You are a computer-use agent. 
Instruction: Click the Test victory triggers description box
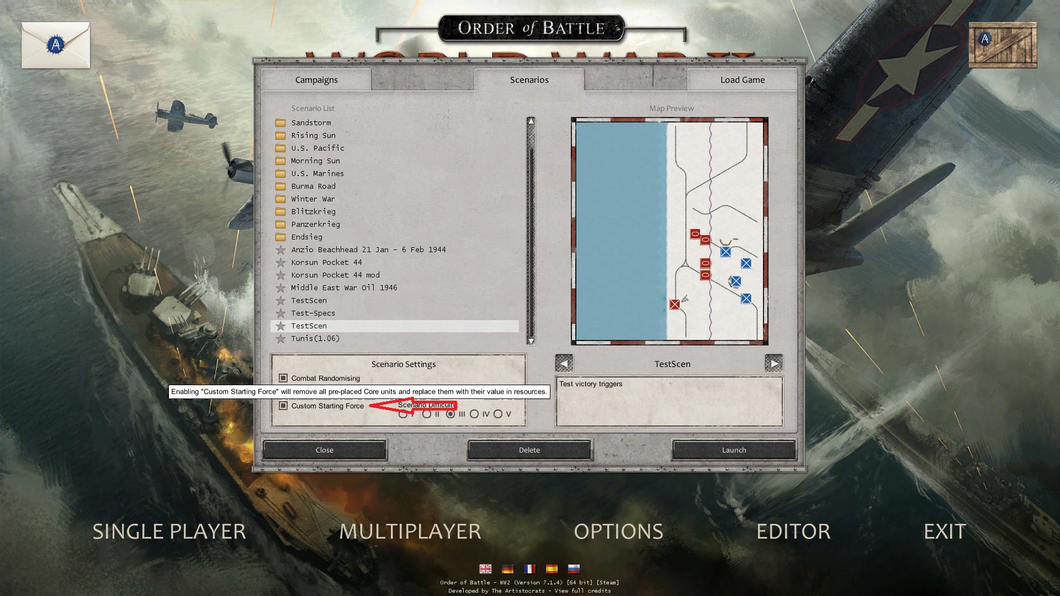(669, 402)
